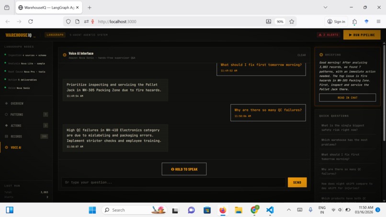Screen dimensions: 386x217
Task: Click the site permissions icon in the address bar
Action: [86, 22]
